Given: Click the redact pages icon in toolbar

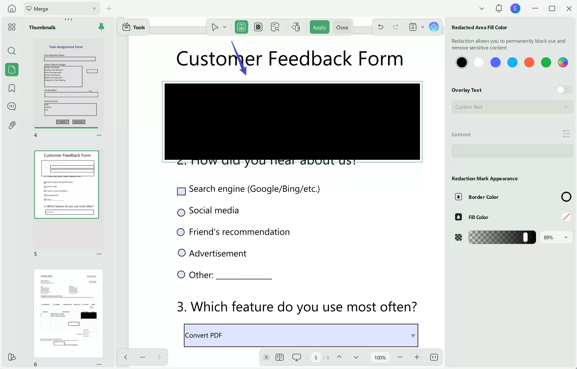Looking at the screenshot, I should (258, 27).
